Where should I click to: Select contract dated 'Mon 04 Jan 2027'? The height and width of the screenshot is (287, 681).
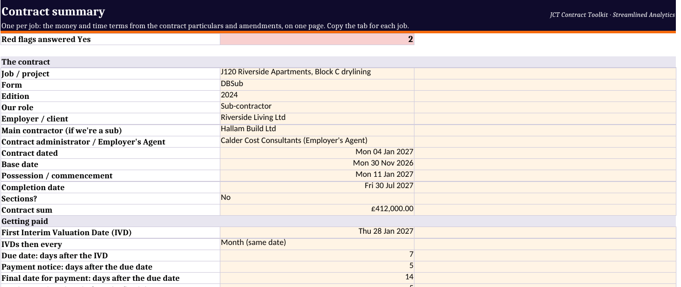click(317, 153)
